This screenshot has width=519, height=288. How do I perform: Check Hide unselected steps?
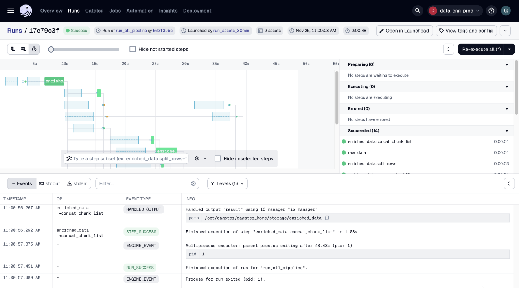(x=218, y=158)
